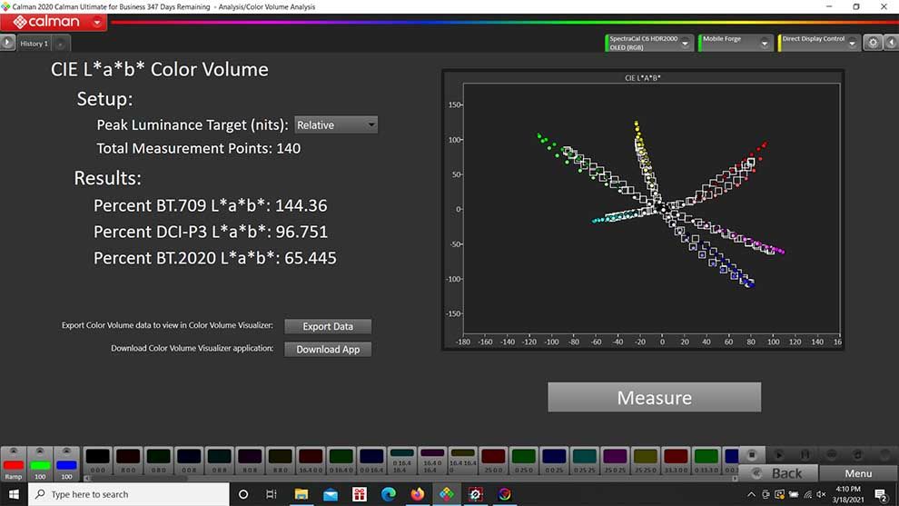
Task: Open the muted volume tray icon
Action: click(x=822, y=494)
